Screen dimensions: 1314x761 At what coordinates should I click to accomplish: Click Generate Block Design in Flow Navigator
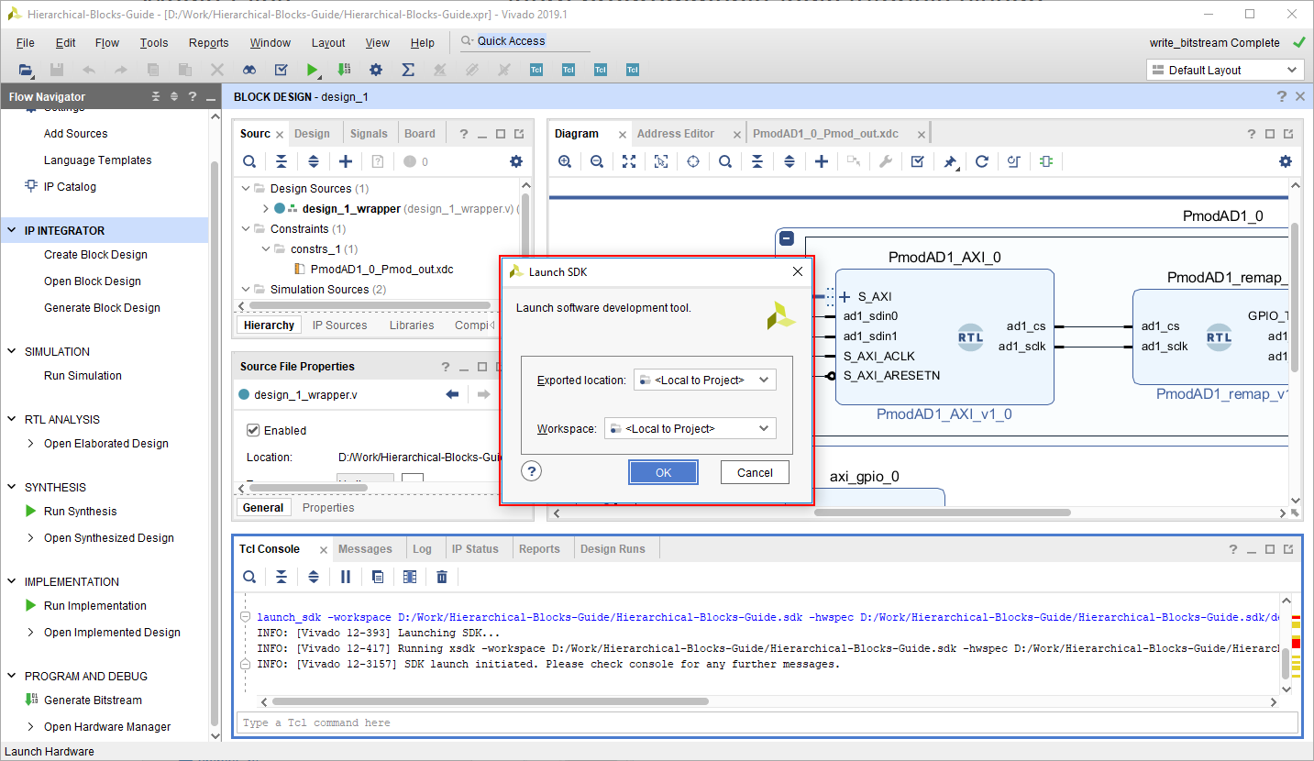coord(102,308)
